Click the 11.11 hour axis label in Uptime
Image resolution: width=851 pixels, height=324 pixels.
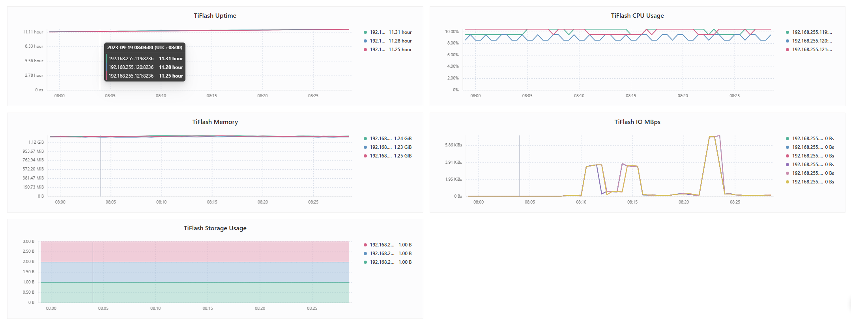33,32
